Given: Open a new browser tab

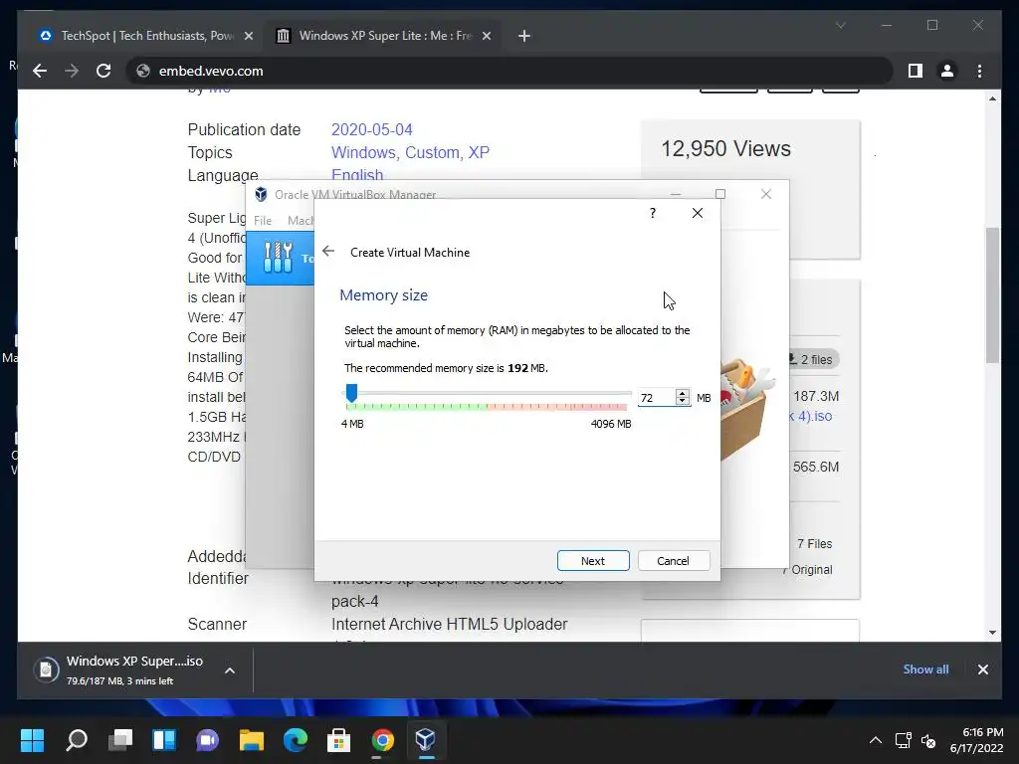Looking at the screenshot, I should pyautogui.click(x=524, y=37).
